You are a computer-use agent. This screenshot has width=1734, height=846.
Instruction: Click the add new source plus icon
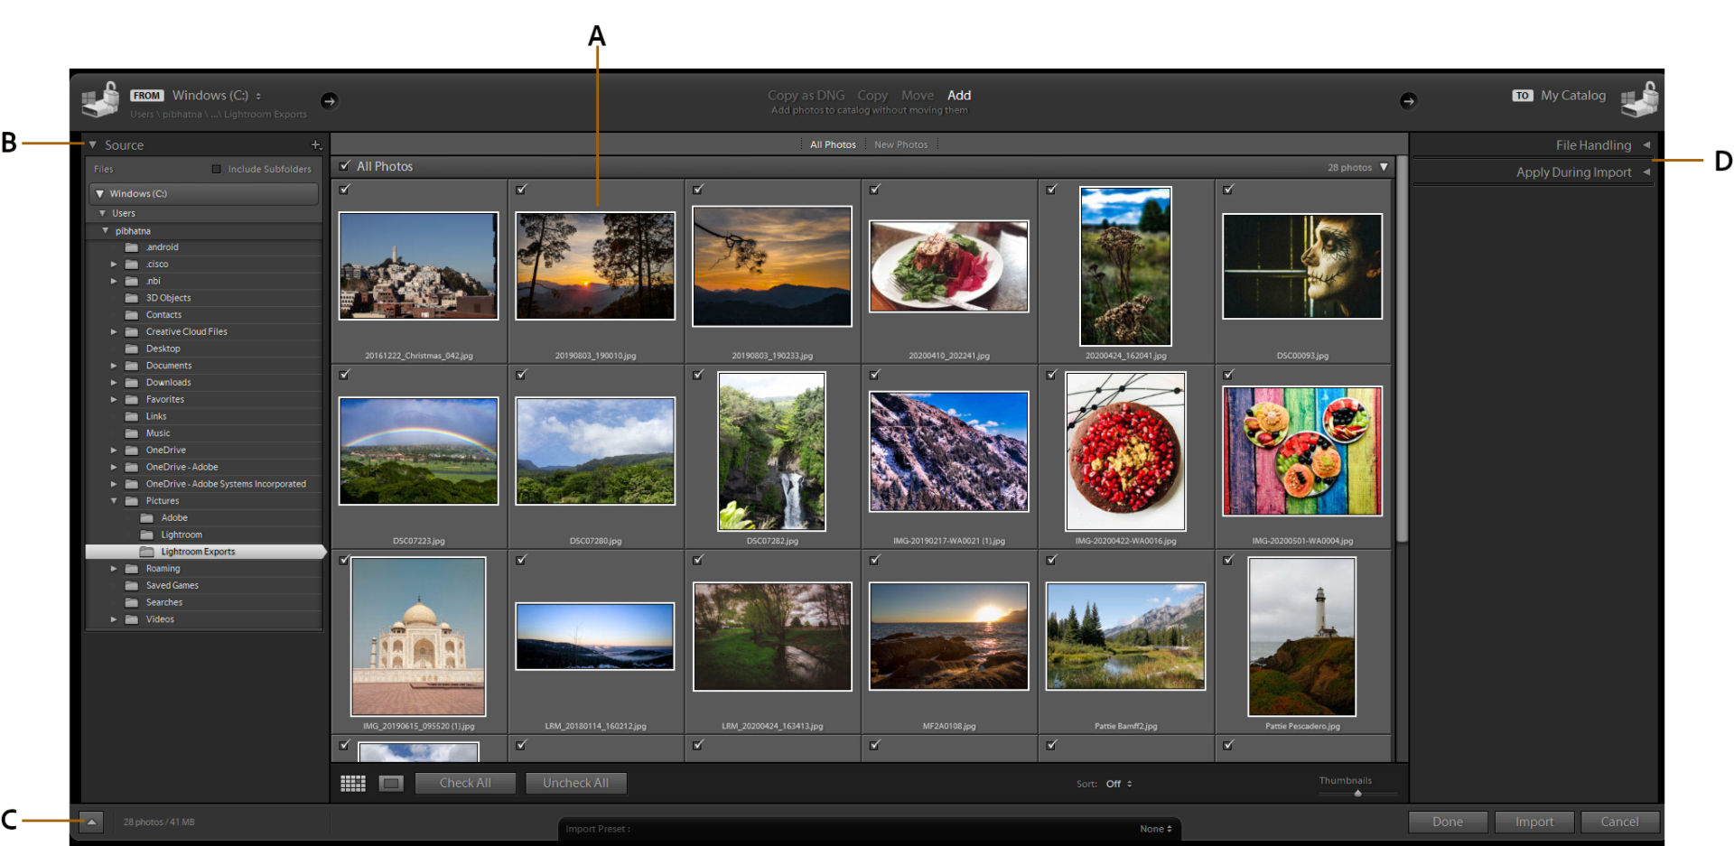coord(317,144)
